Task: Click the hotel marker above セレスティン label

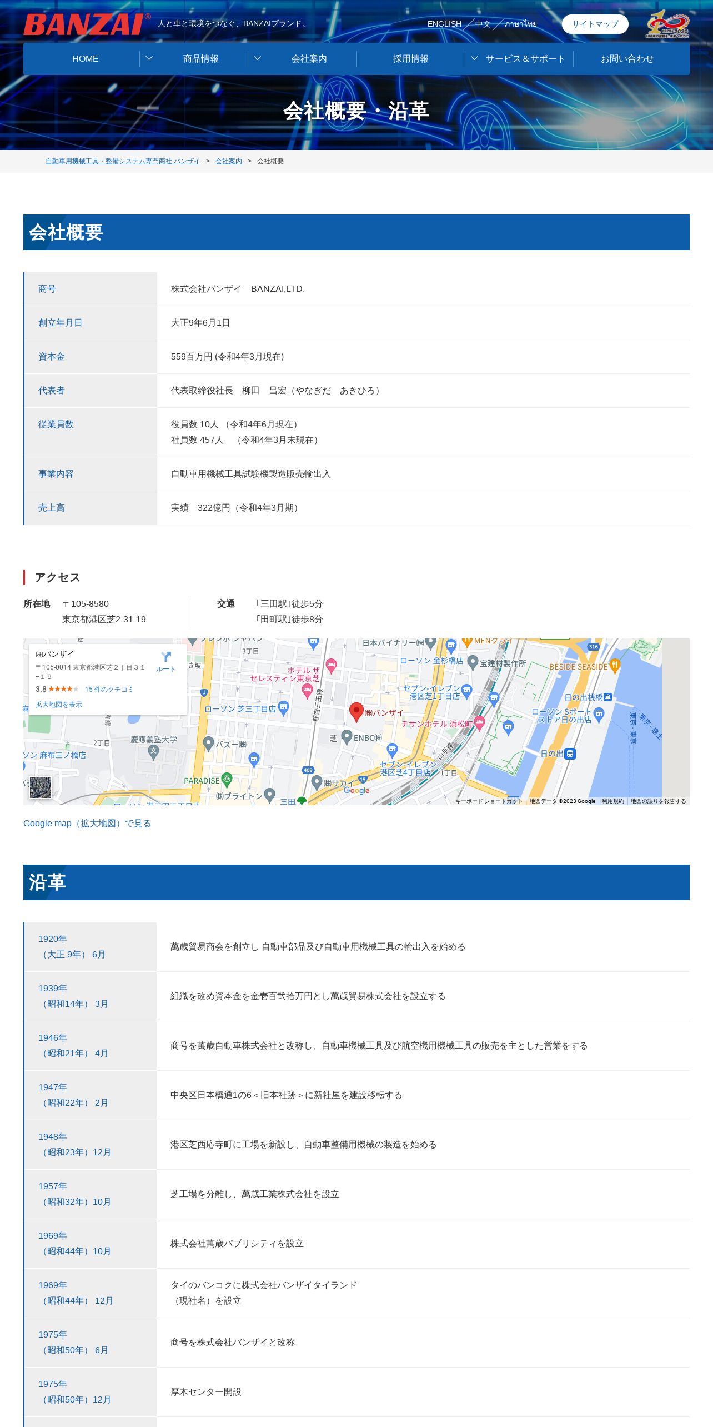Action: [331, 666]
